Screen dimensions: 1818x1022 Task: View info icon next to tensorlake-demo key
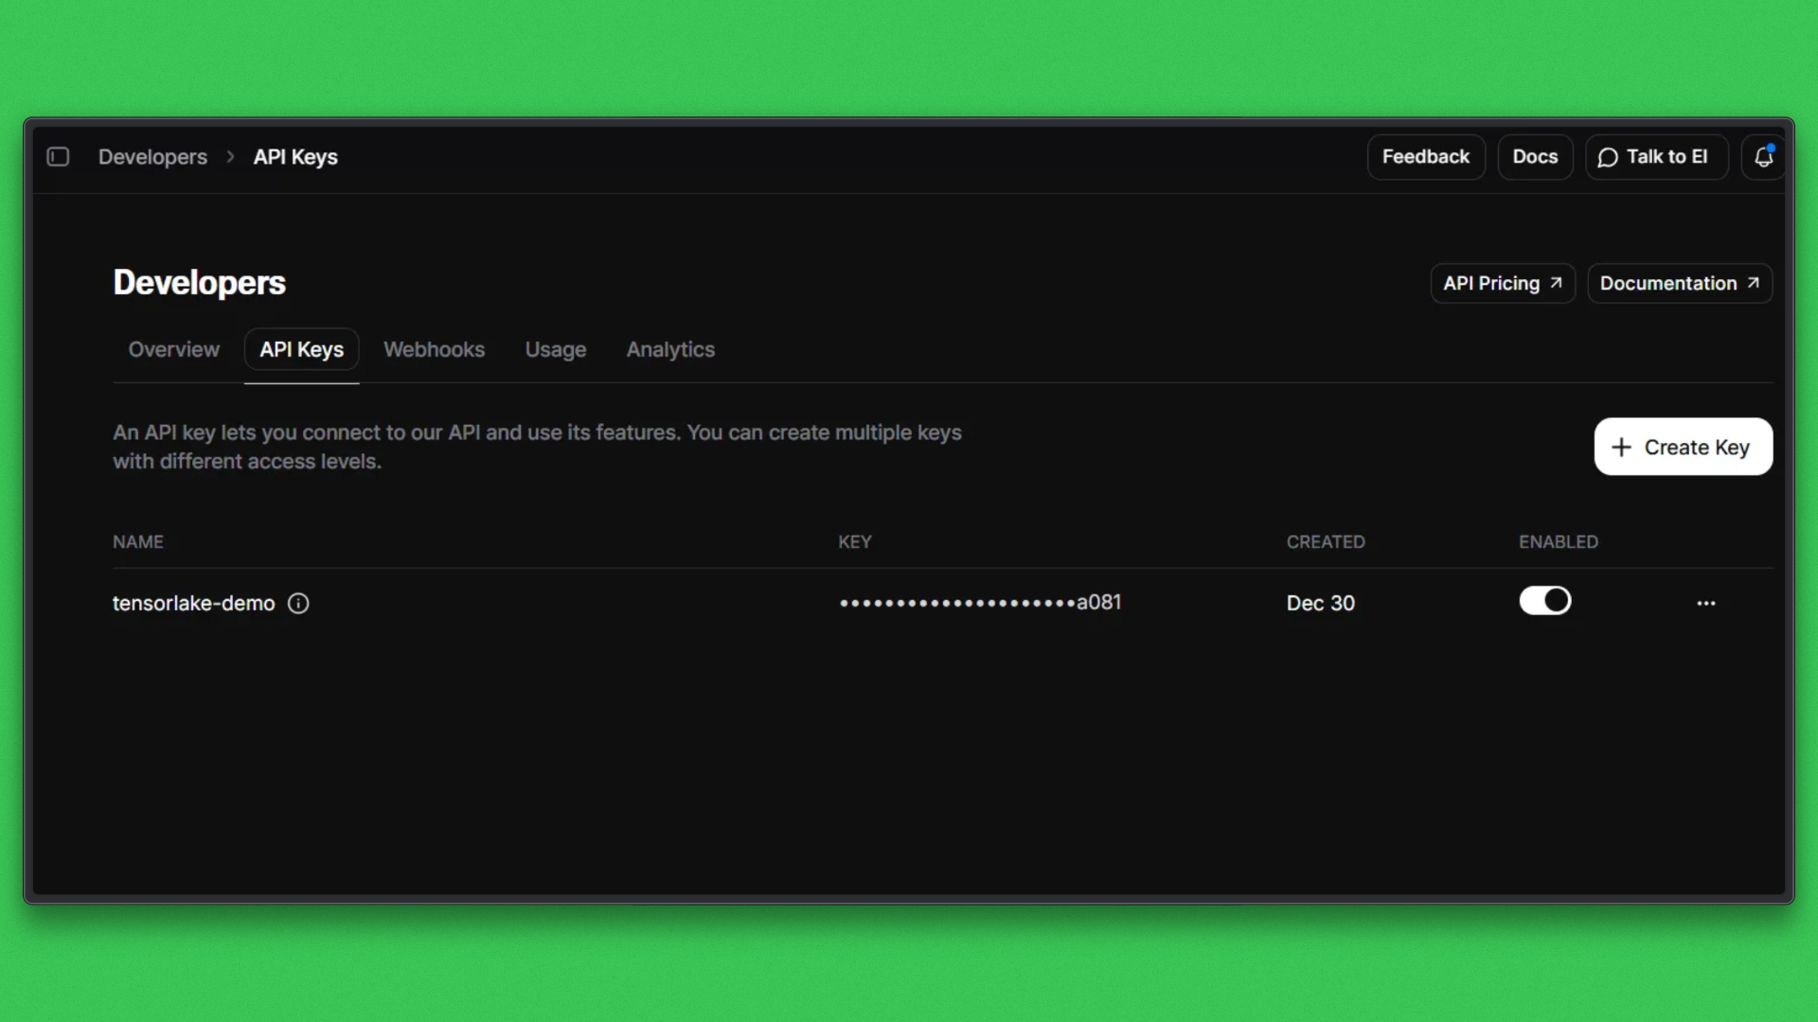point(298,603)
